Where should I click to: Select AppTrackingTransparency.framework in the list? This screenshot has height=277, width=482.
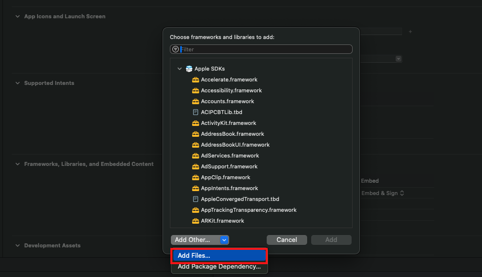(248, 210)
